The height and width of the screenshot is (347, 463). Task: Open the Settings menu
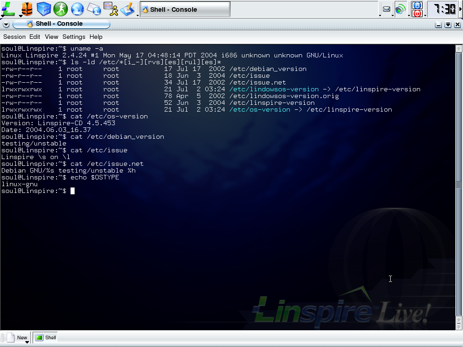pyautogui.click(x=74, y=37)
